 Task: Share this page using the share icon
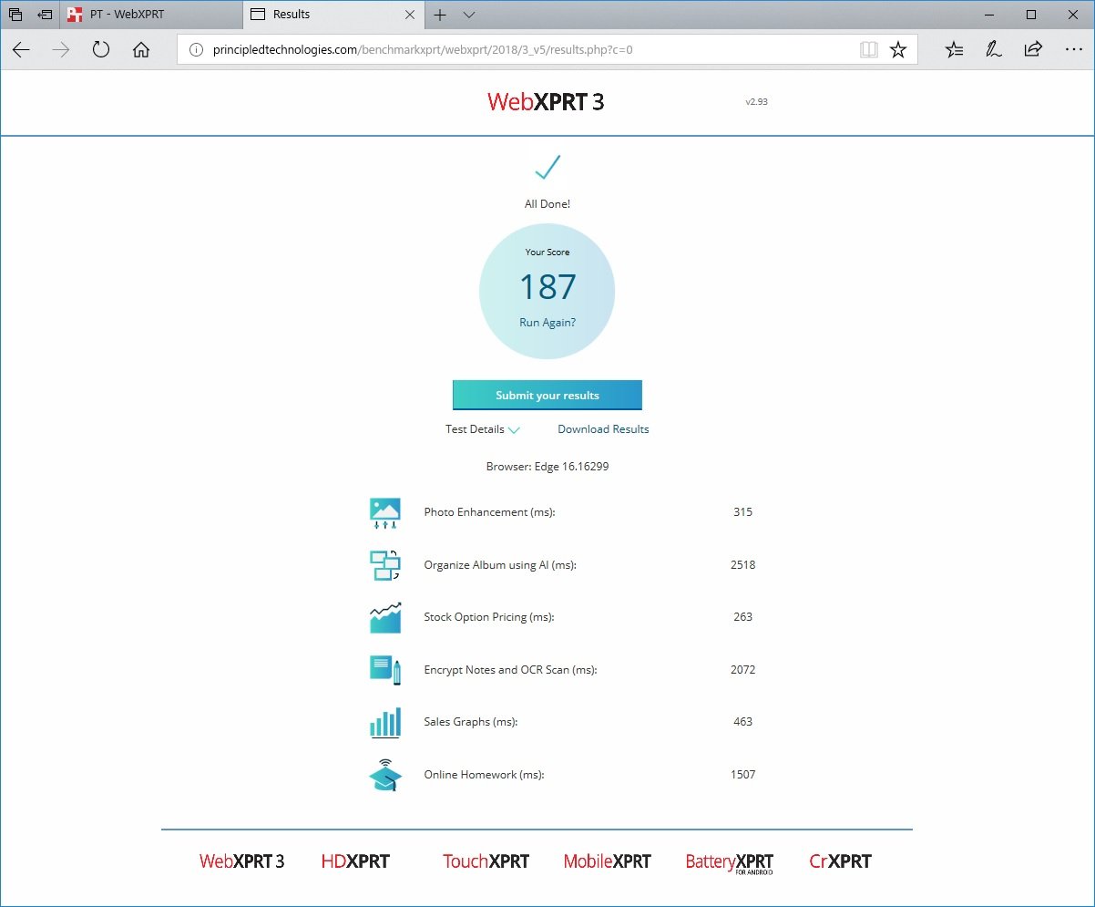point(1033,50)
